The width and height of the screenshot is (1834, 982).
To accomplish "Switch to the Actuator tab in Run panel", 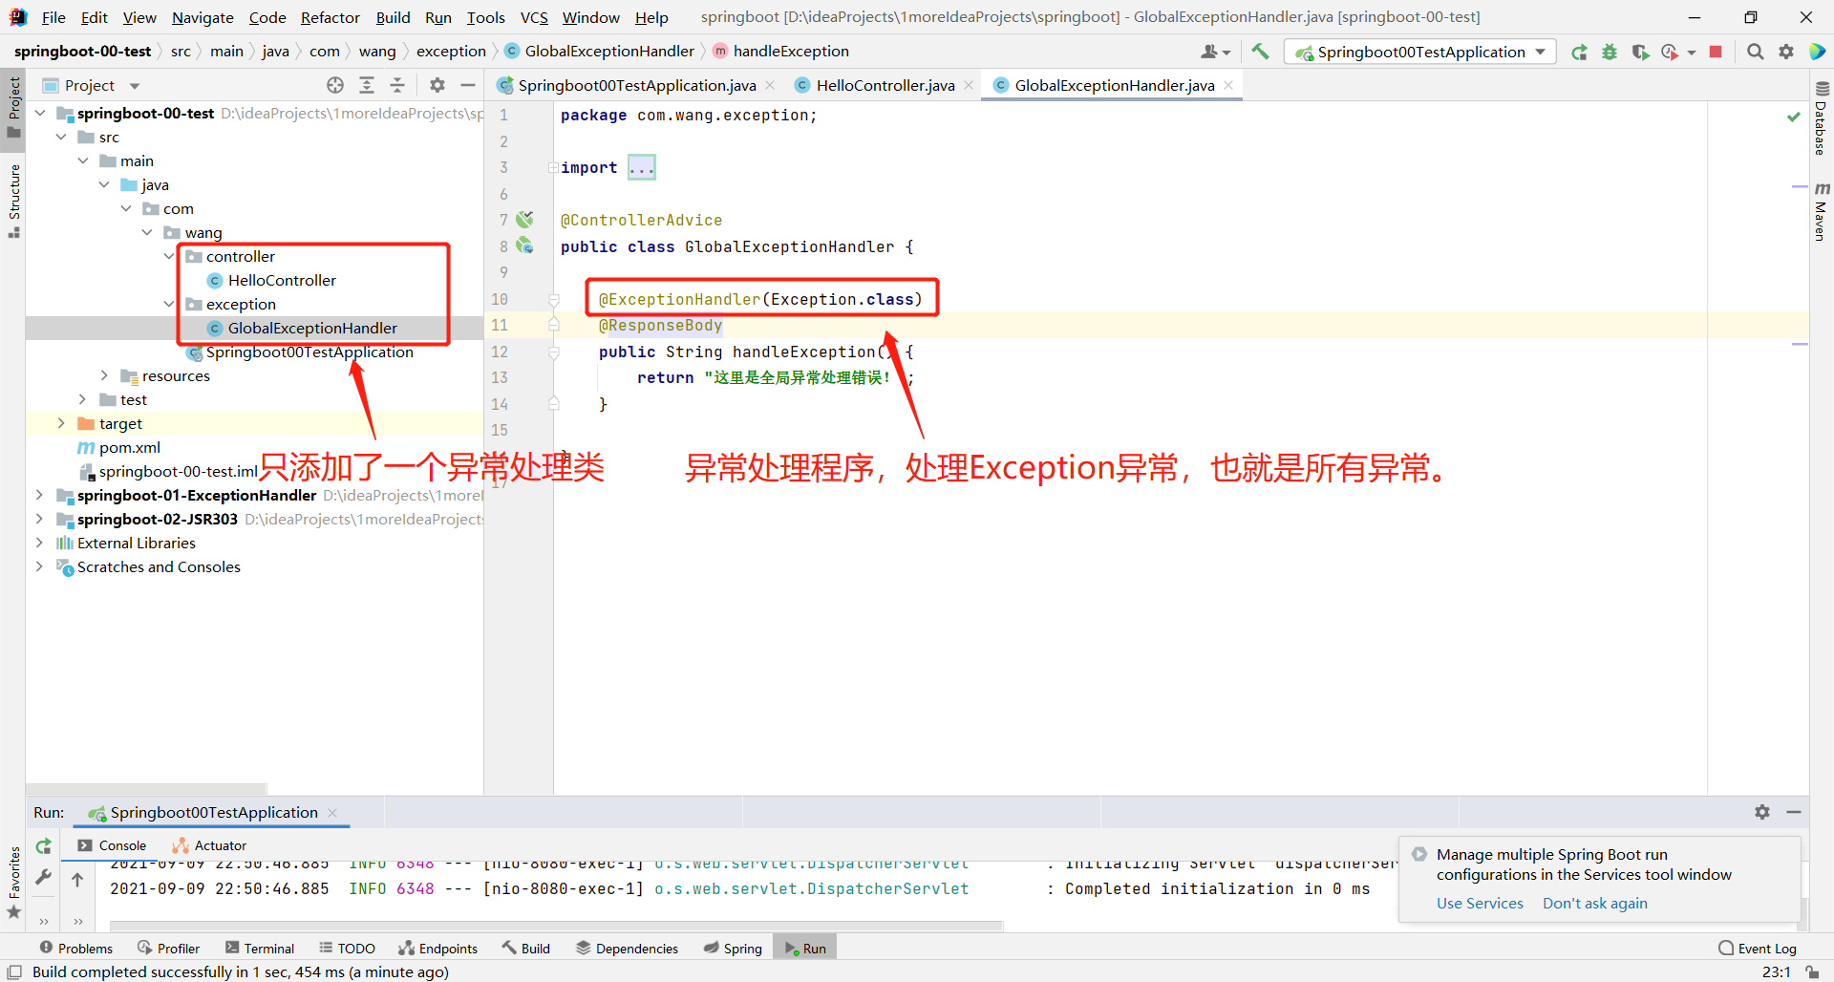I will coord(208,845).
